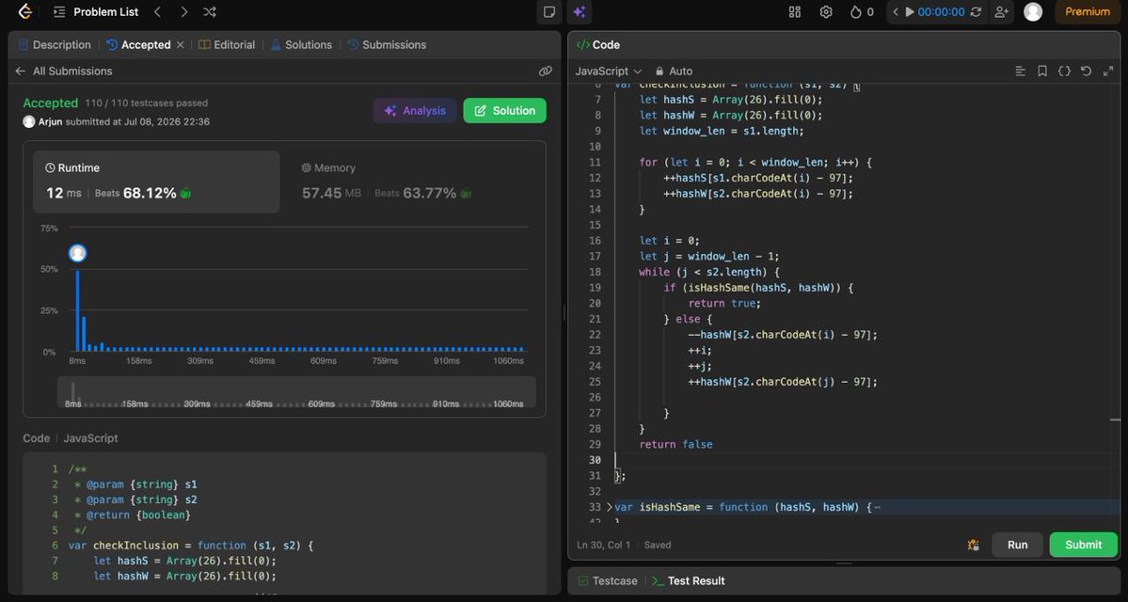Click the Run button

(1017, 546)
